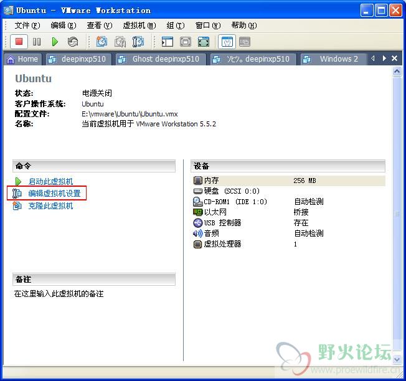Screen dimensions: 406x381
Task: Click the hard disk icon for 硬盘
Action: click(198, 191)
